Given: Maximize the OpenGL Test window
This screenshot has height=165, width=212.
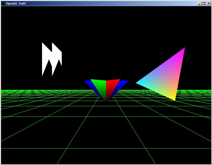Looking at the screenshot, I should click(x=204, y=3).
